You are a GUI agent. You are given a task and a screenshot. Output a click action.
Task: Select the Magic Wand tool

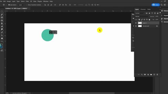point(2,15)
